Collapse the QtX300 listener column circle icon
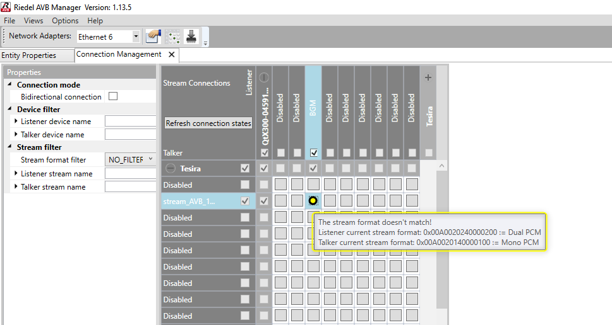The image size is (612, 325). click(x=264, y=77)
